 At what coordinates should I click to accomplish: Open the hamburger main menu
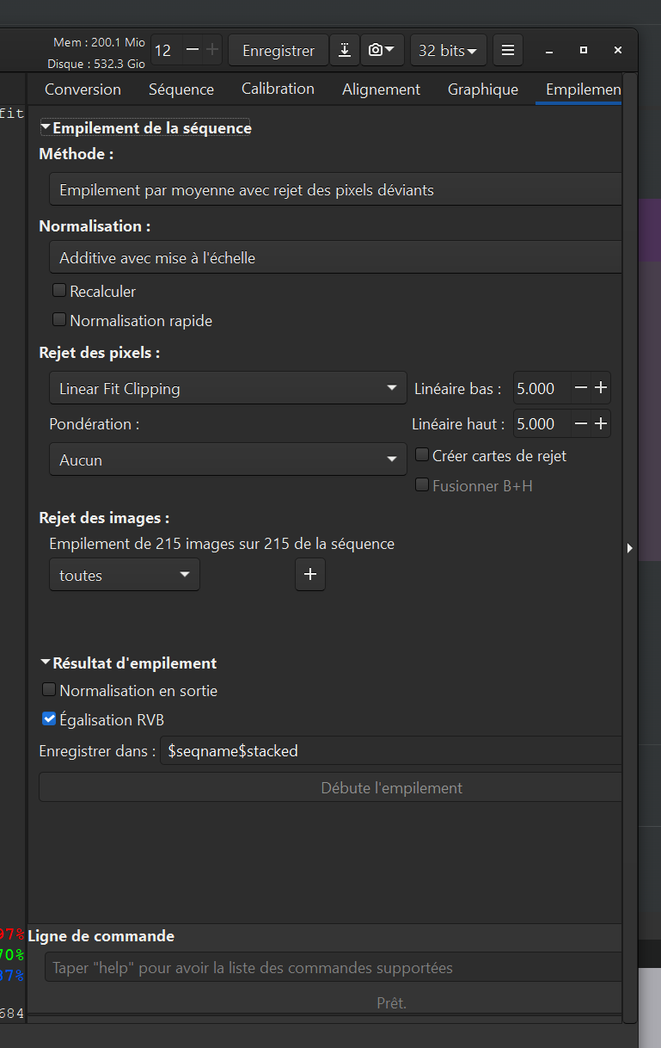(508, 51)
